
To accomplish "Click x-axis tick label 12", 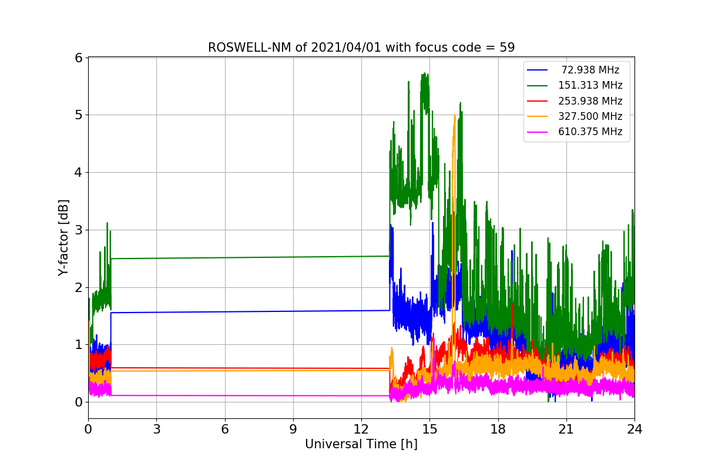I will 361,429.
